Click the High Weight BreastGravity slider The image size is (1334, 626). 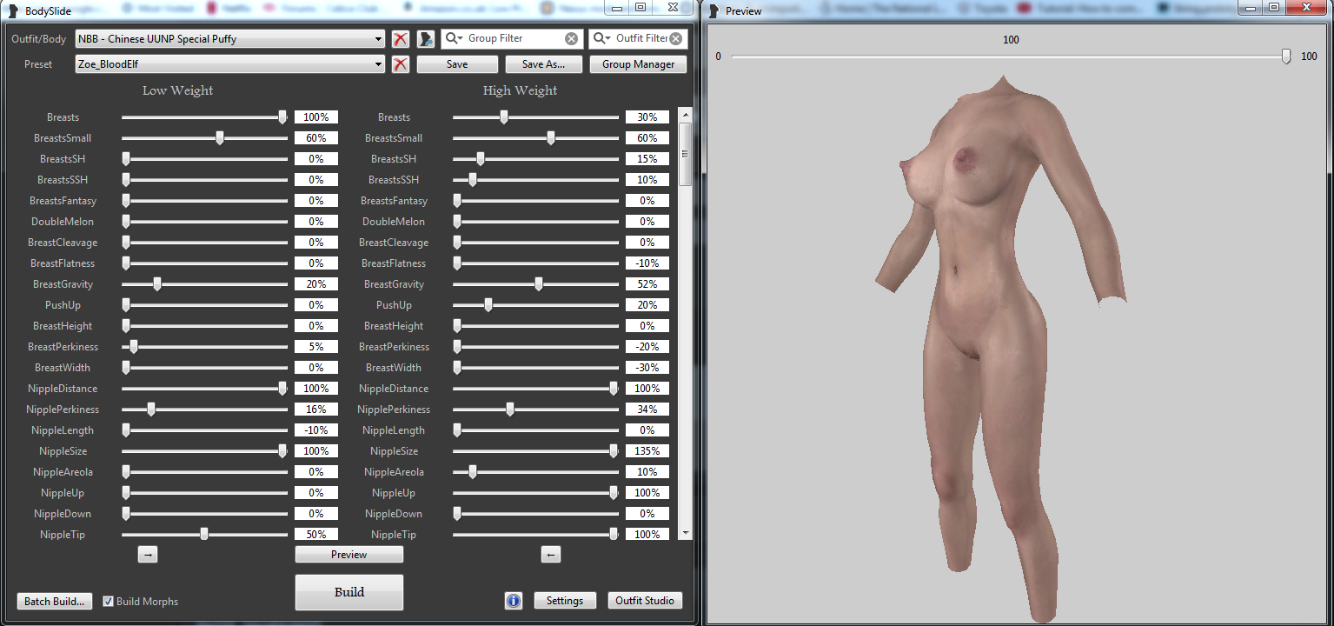(535, 284)
